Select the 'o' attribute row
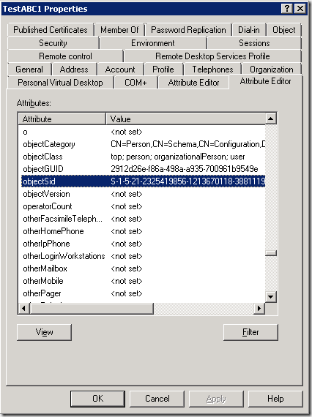The width and height of the screenshot is (312, 417). [144, 132]
